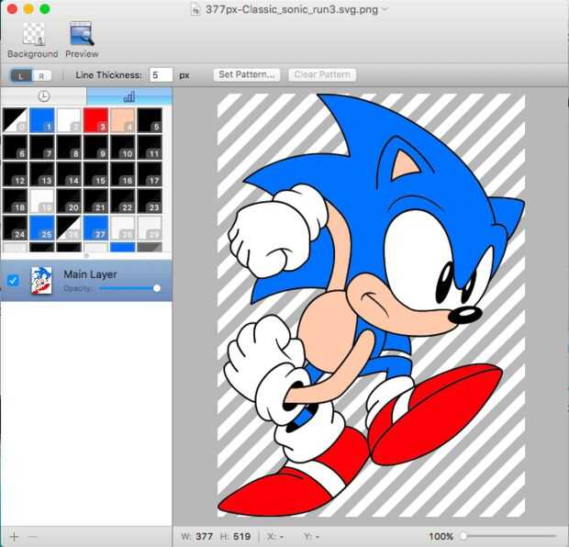Pick color swatch number 11
Image resolution: width=569 pixels, height=547 pixels.
pos(150,147)
